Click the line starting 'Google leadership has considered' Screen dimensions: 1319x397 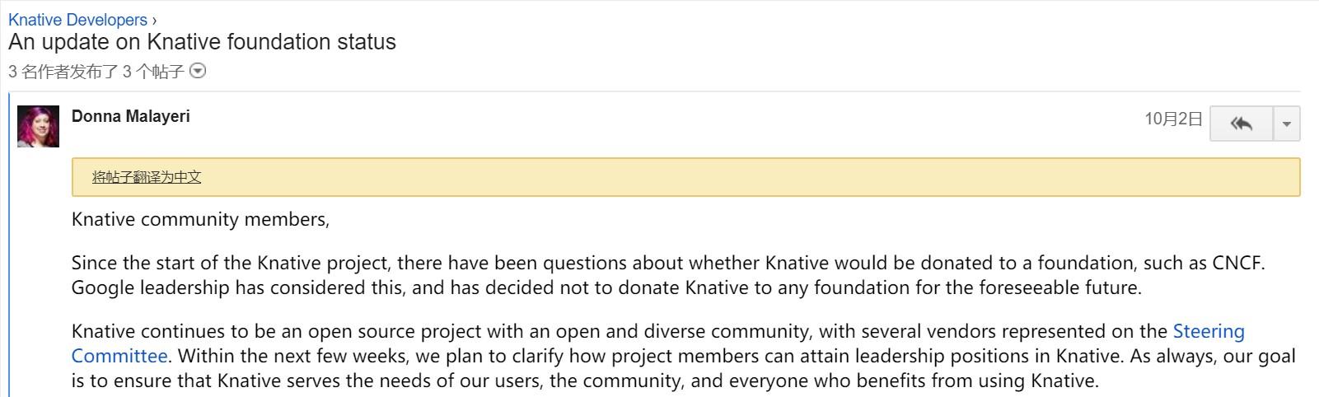click(x=606, y=288)
